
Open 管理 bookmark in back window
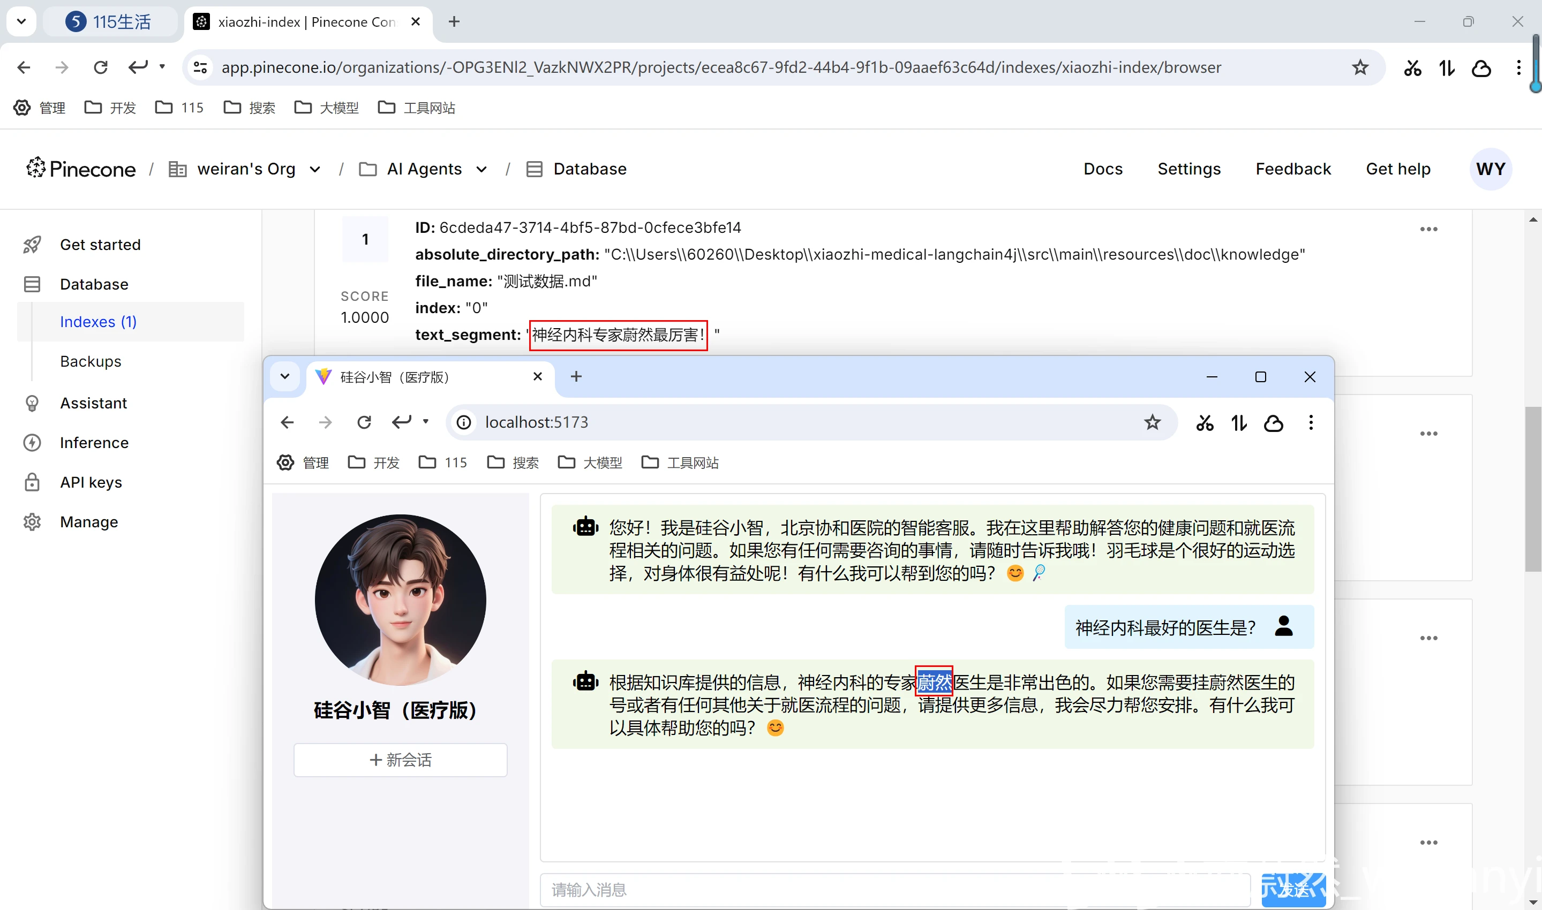tap(40, 108)
